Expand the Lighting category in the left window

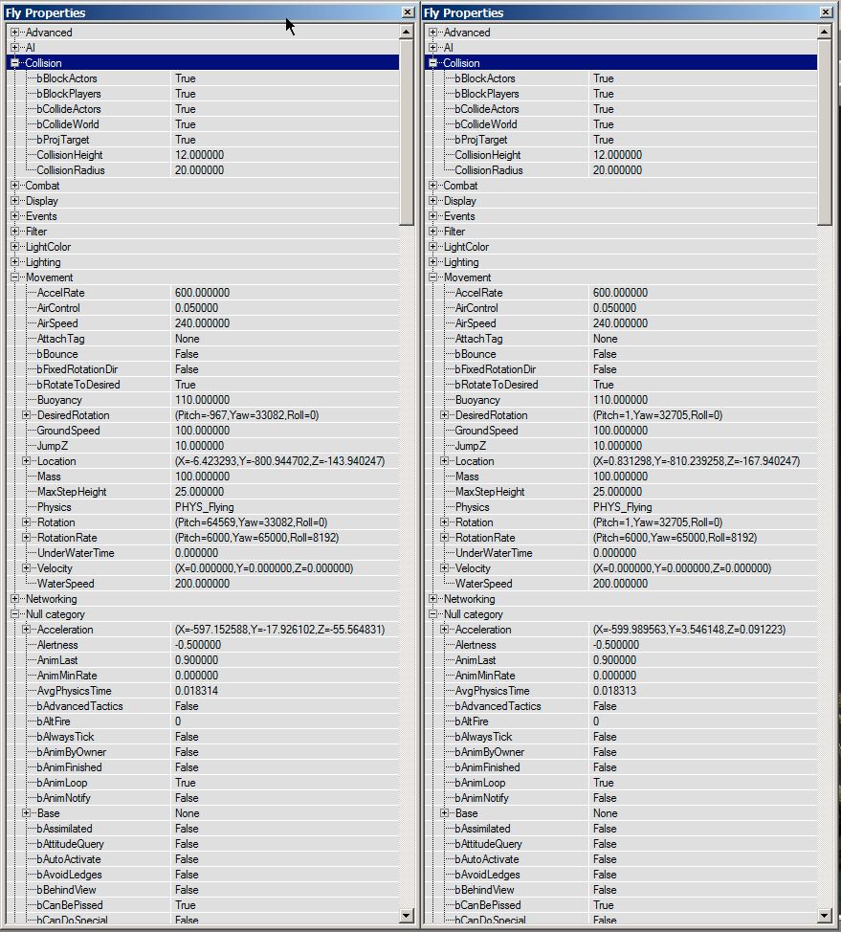pos(15,262)
